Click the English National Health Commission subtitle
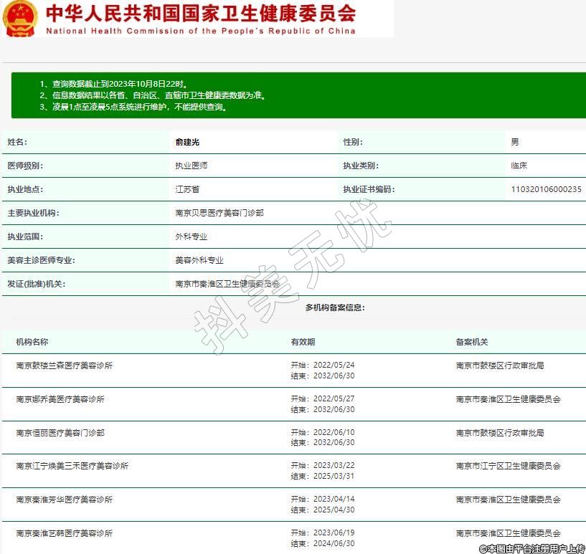 pos(200,31)
